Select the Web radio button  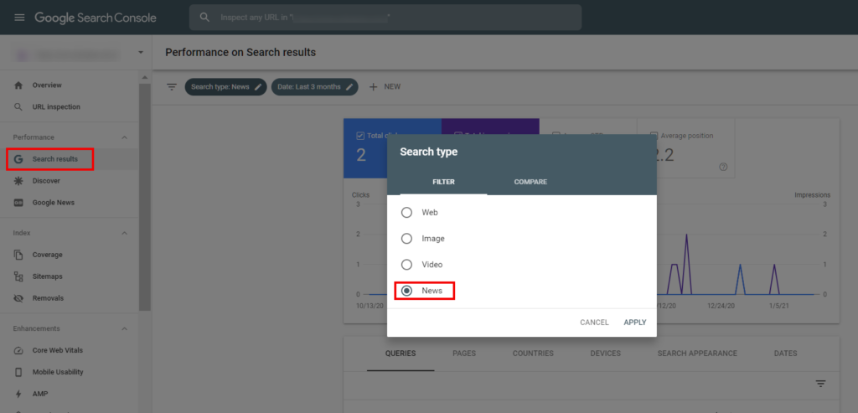406,212
